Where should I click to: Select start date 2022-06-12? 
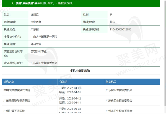tap(74, 99)
